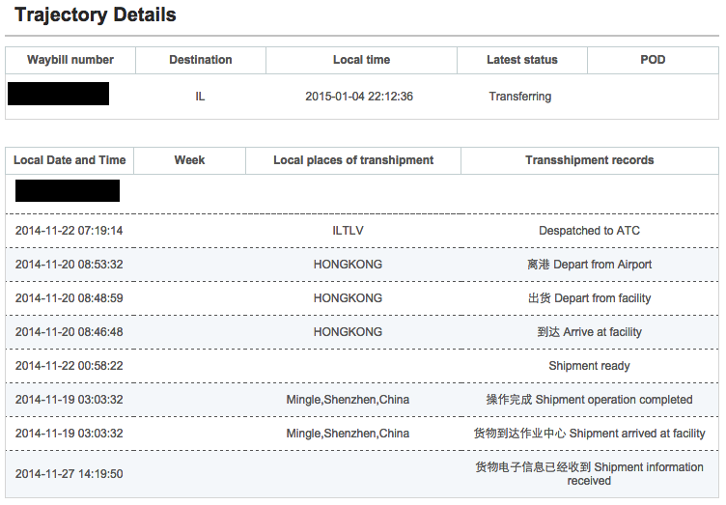Click the destination value IL
This screenshot has height=505, width=726.
pos(200,97)
